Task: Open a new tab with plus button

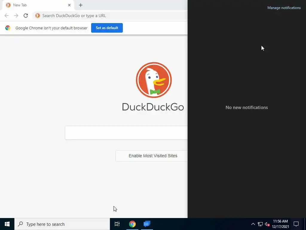Action: click(x=81, y=5)
